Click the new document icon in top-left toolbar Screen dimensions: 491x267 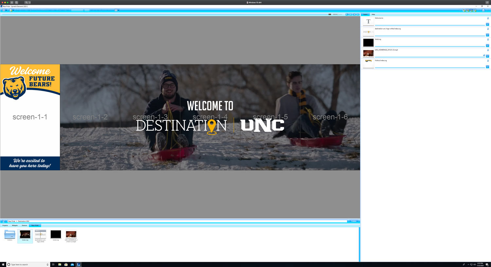(x=11, y=10)
